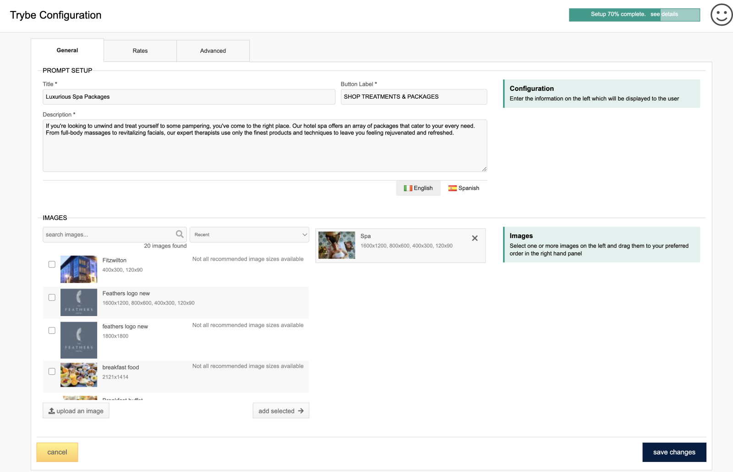The width and height of the screenshot is (733, 472).
Task: Tick the breakfast food checkbox
Action: tap(52, 371)
